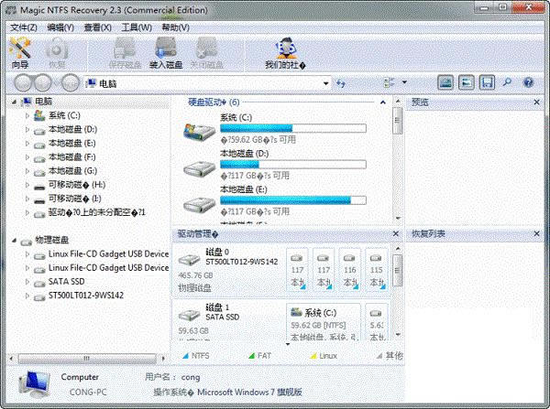Image resolution: width=550 pixels, height=409 pixels.
Task: Click the floppy save toolbar icon
Action: coord(487,82)
